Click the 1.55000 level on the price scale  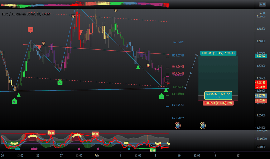pos(261,115)
